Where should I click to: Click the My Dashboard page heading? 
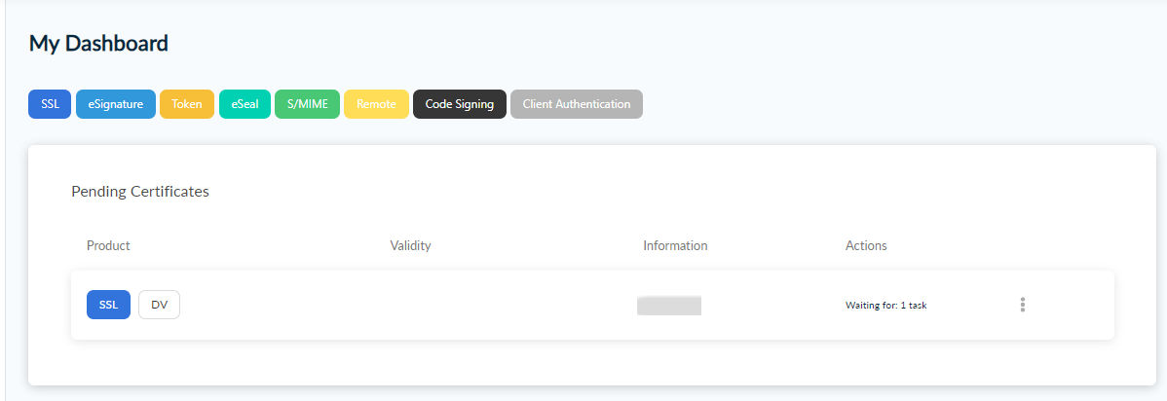click(98, 43)
